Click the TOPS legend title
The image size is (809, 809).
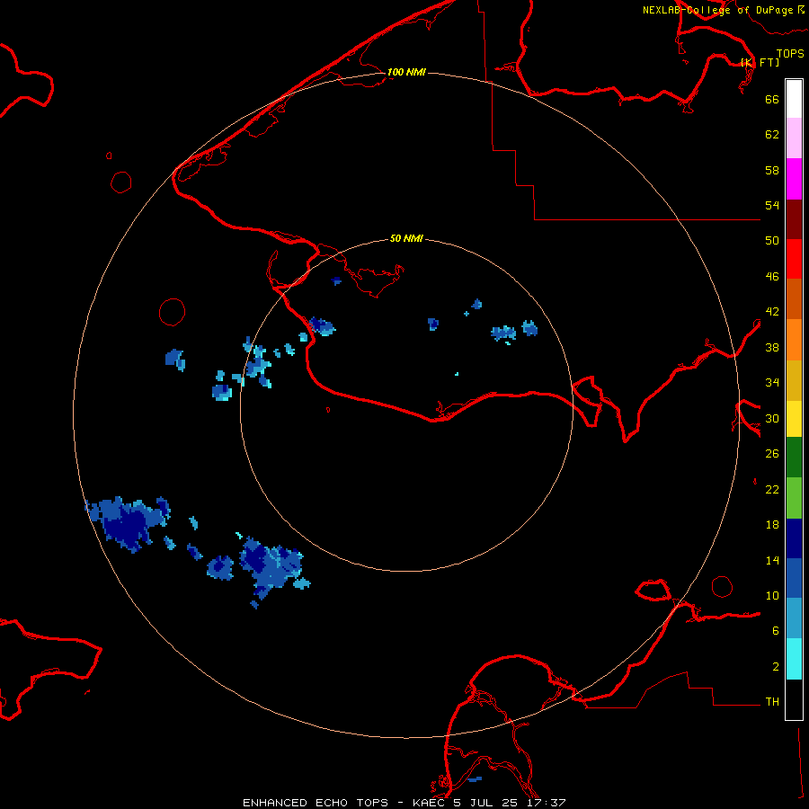click(790, 54)
